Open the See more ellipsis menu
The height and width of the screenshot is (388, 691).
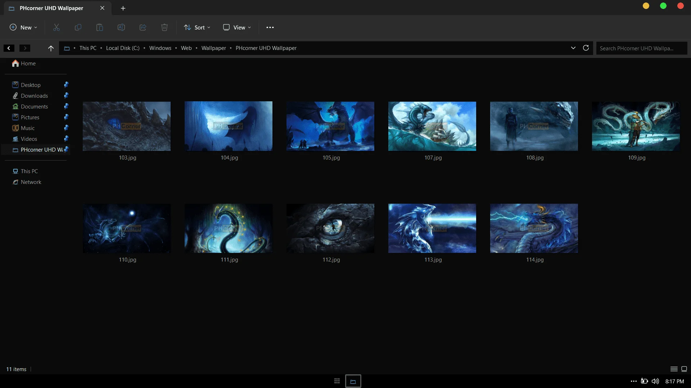tap(270, 27)
